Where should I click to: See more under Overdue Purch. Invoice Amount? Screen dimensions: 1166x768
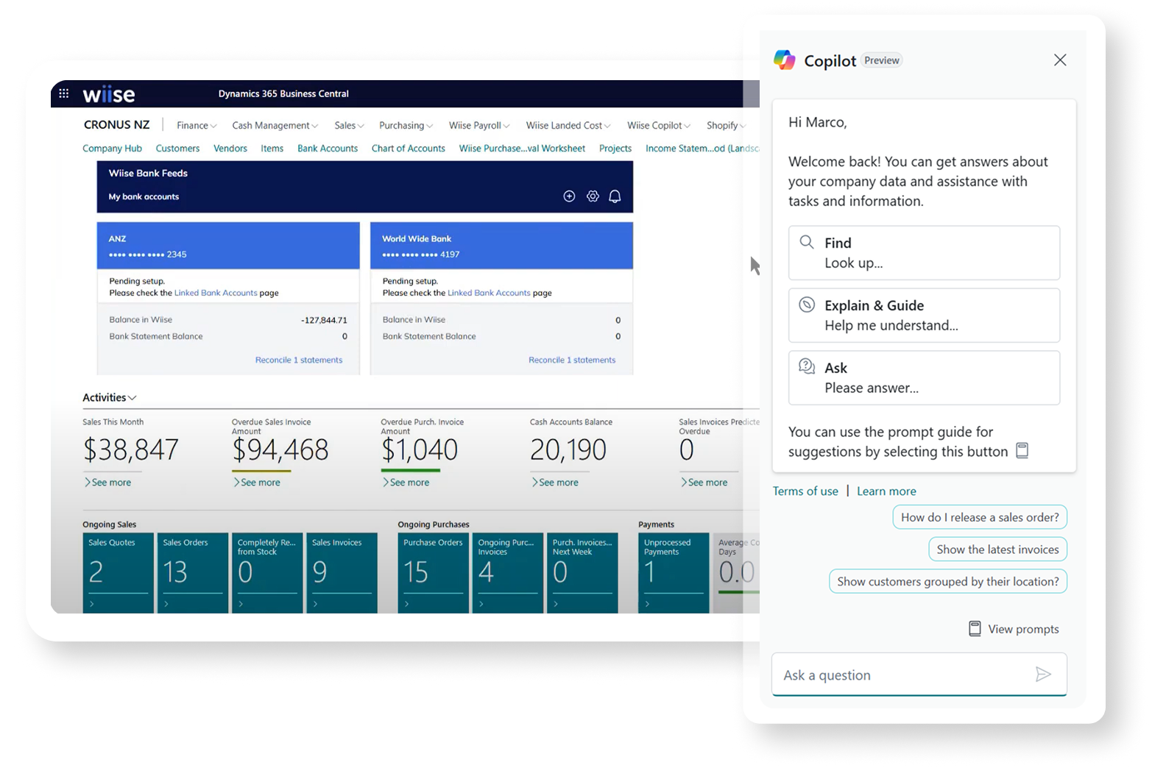tap(406, 483)
